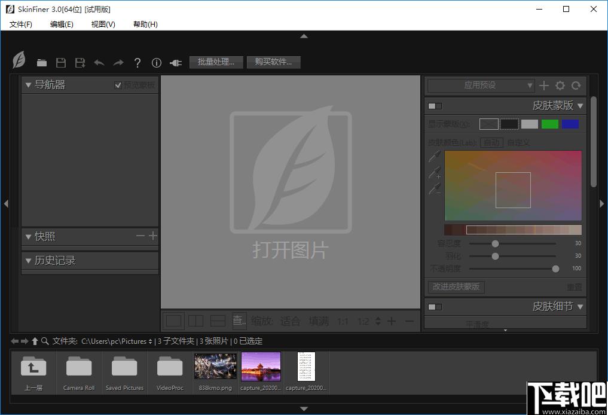Image resolution: width=608 pixels, height=415 pixels.
Task: Switch to single image view layout
Action: (173, 321)
